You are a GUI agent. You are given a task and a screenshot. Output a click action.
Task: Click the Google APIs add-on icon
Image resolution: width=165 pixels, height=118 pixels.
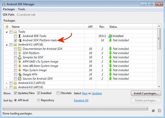(20, 74)
